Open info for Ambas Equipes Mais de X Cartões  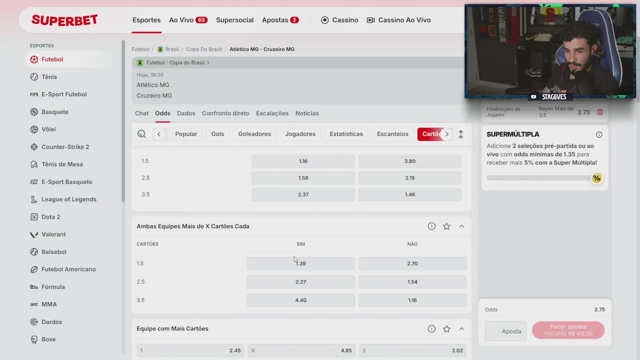431,226
